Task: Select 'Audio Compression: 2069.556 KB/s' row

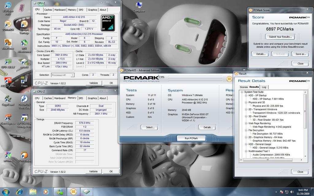Action: [x=271, y=155]
